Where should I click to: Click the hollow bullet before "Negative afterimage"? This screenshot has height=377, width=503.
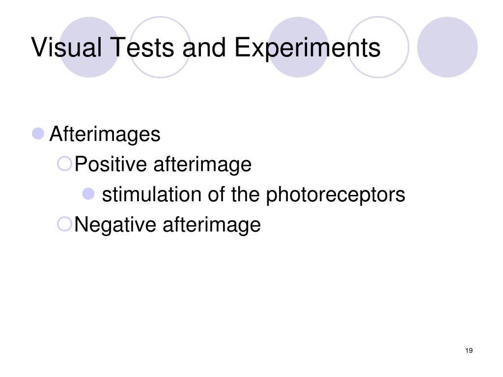pyautogui.click(x=65, y=224)
